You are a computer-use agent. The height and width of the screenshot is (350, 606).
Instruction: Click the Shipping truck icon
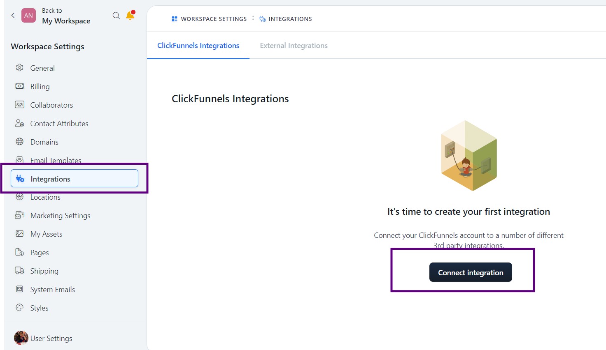(19, 271)
